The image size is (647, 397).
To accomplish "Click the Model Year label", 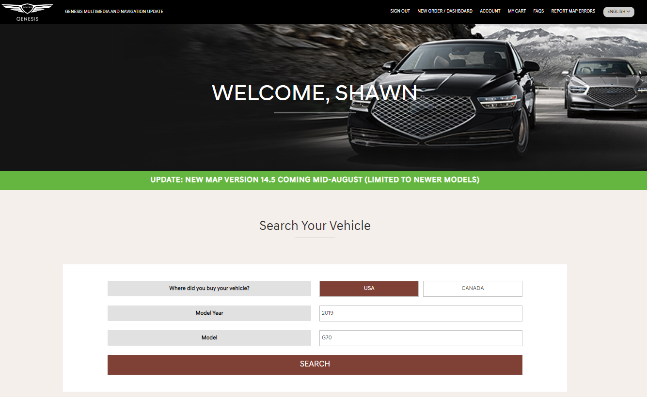I will (209, 313).
